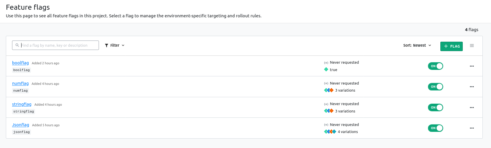Image resolution: width=491 pixels, height=148 pixels.
Task: Open the three-dot menu for Jsonflag
Action: point(472,128)
